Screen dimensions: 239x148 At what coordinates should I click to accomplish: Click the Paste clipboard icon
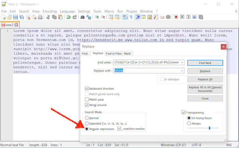coord(60,17)
